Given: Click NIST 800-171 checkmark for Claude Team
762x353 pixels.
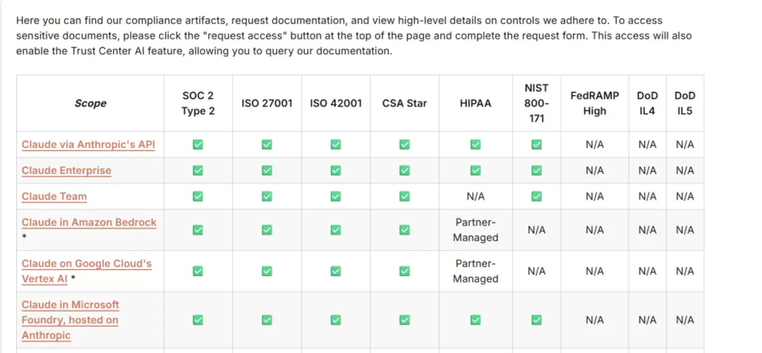Looking at the screenshot, I should [x=537, y=196].
